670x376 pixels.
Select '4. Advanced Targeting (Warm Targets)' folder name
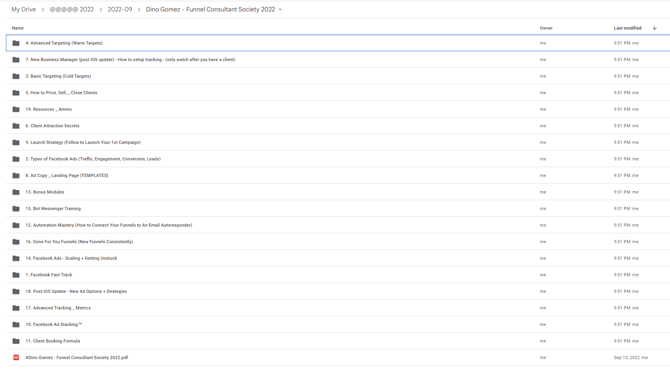[64, 43]
